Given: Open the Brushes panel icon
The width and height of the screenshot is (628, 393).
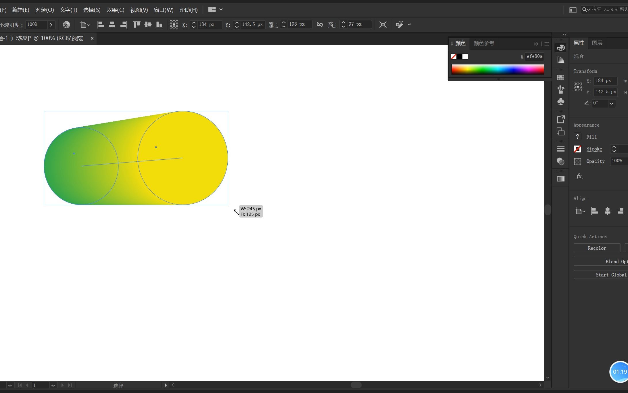Looking at the screenshot, I should [x=560, y=89].
